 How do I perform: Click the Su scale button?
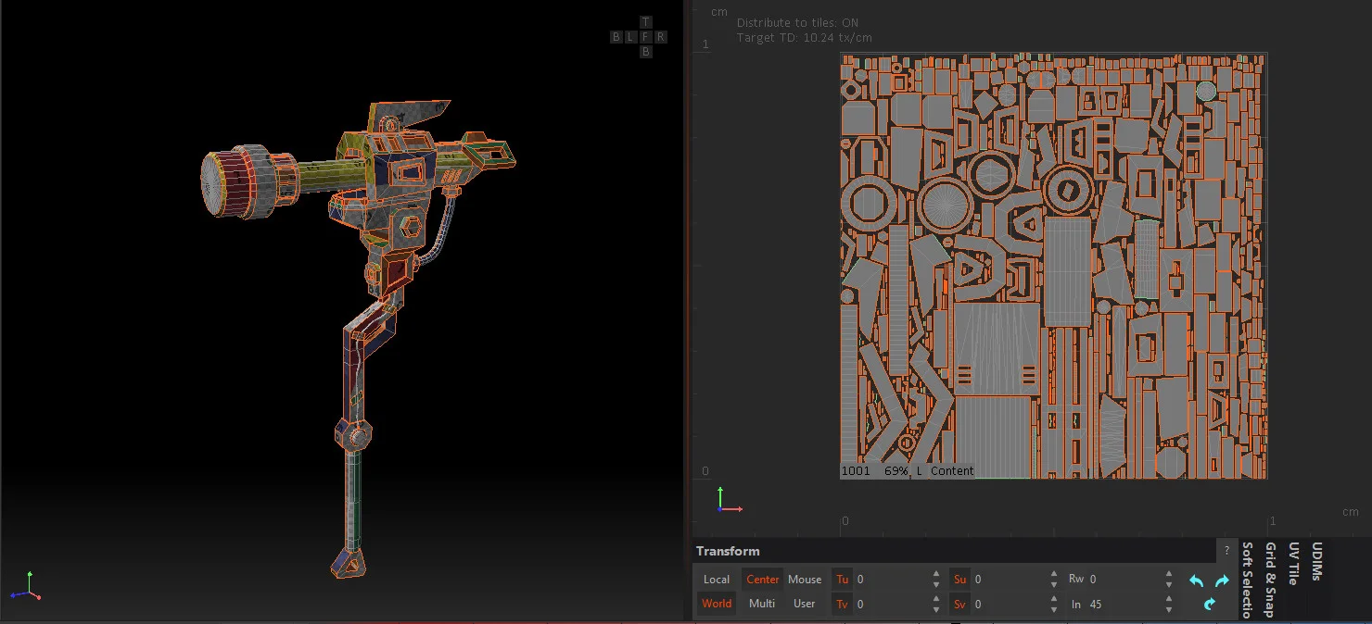[x=960, y=580]
